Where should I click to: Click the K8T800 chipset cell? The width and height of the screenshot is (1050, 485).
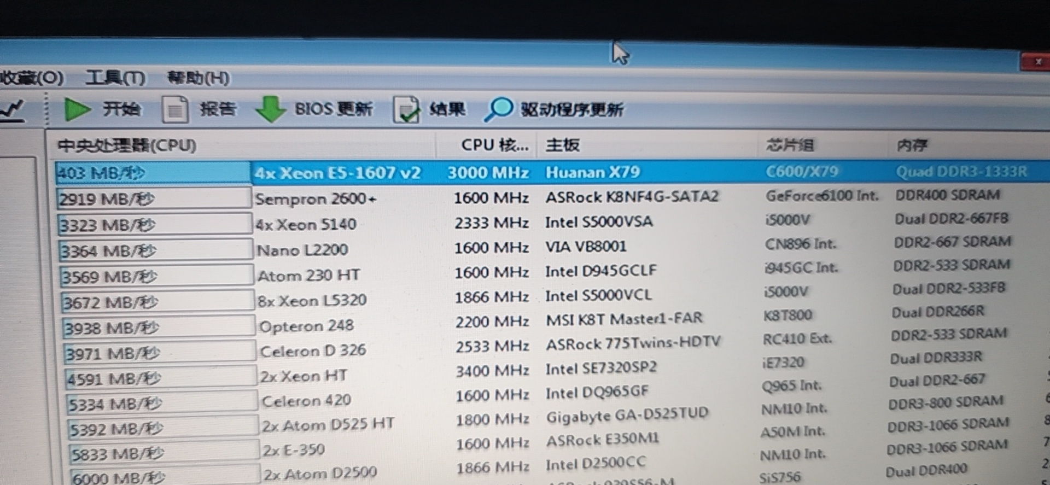click(x=788, y=315)
